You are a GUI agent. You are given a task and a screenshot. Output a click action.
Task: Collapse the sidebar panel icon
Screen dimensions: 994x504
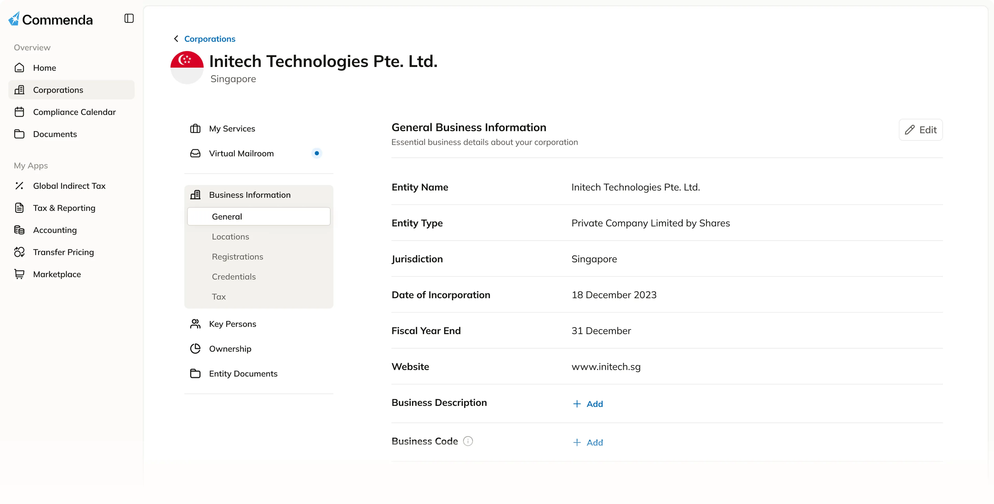(x=129, y=18)
